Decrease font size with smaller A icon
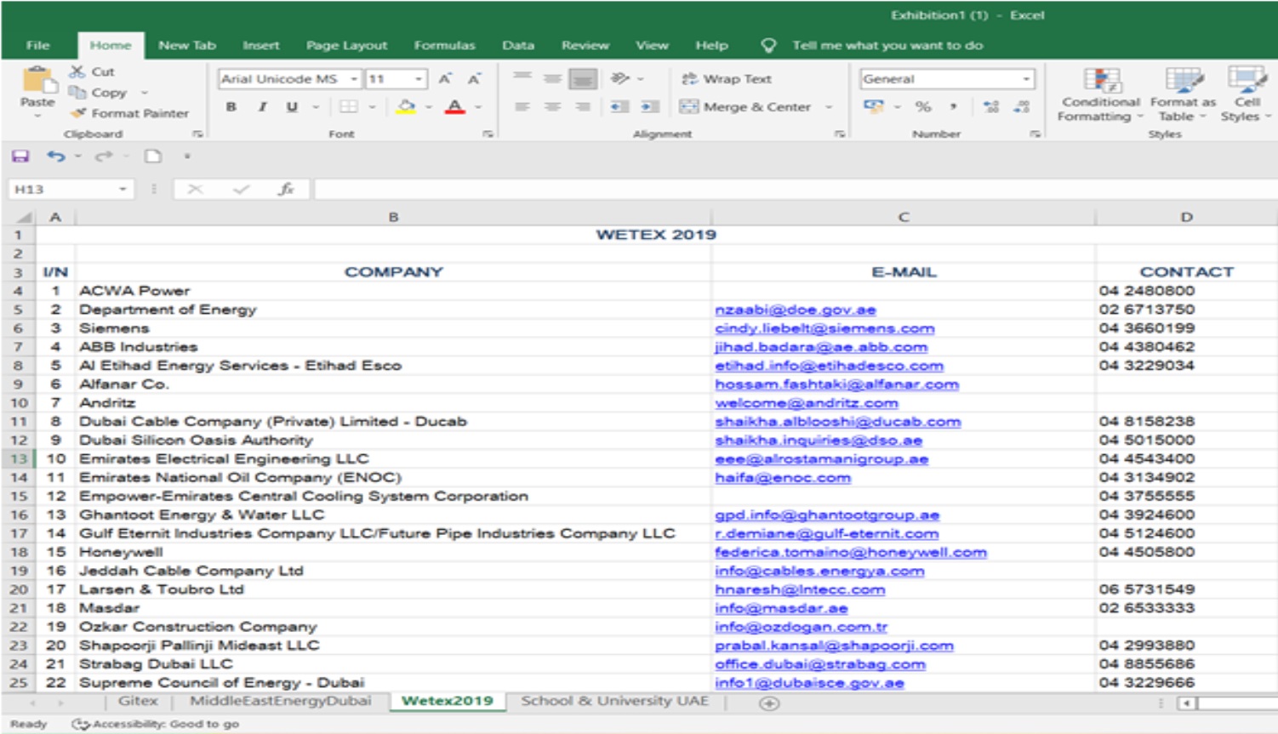 point(475,79)
